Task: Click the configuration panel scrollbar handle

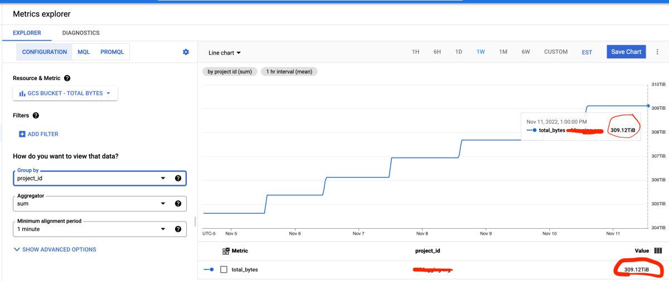Action: [x=195, y=221]
